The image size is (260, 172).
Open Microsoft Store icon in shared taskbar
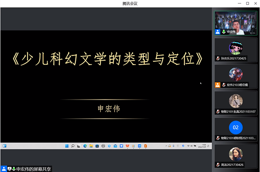click(x=97, y=146)
